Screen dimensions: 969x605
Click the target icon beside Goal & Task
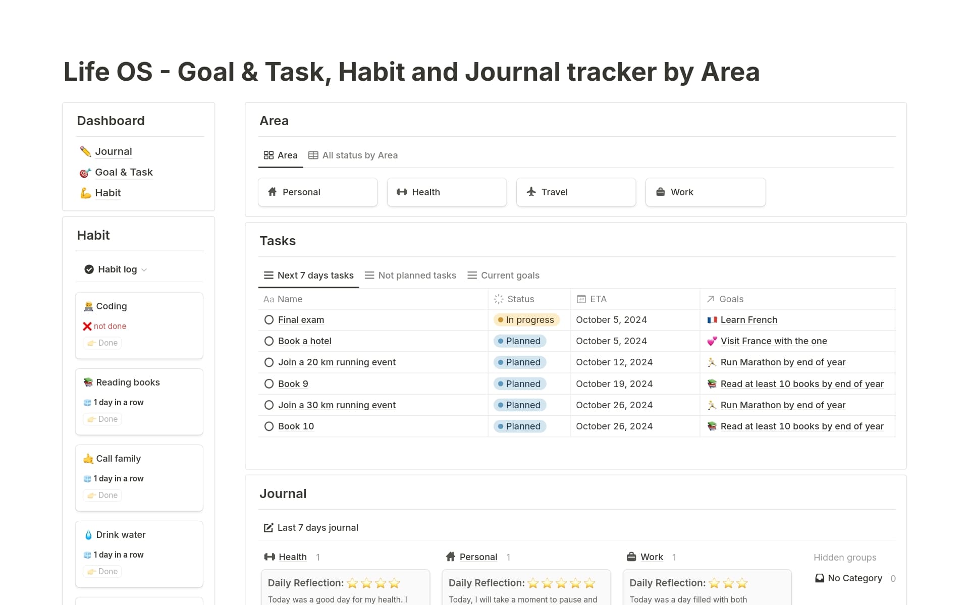(85, 173)
